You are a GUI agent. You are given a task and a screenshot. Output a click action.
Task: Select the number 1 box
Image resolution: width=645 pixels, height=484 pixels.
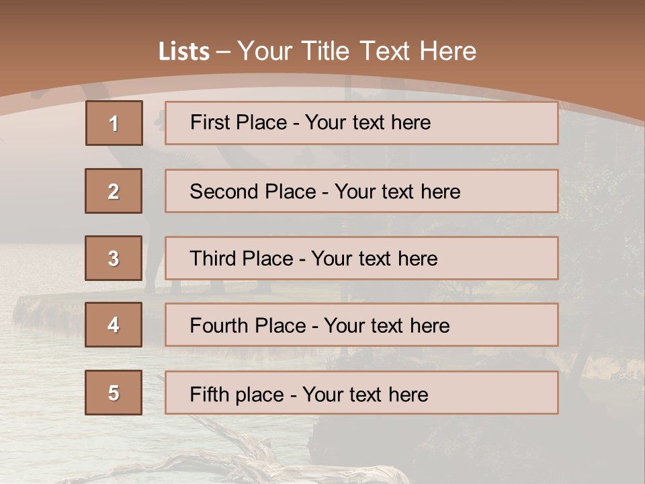[114, 123]
